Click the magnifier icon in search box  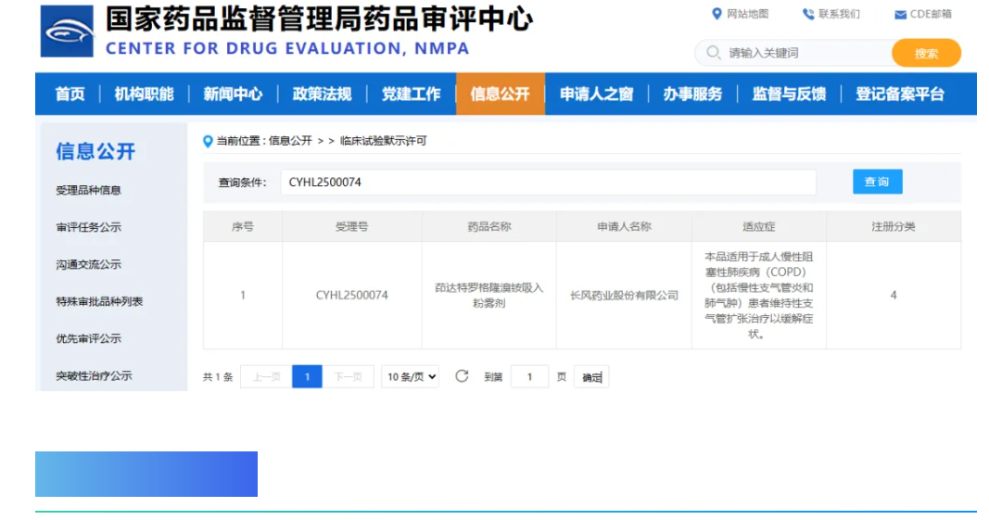[713, 53]
